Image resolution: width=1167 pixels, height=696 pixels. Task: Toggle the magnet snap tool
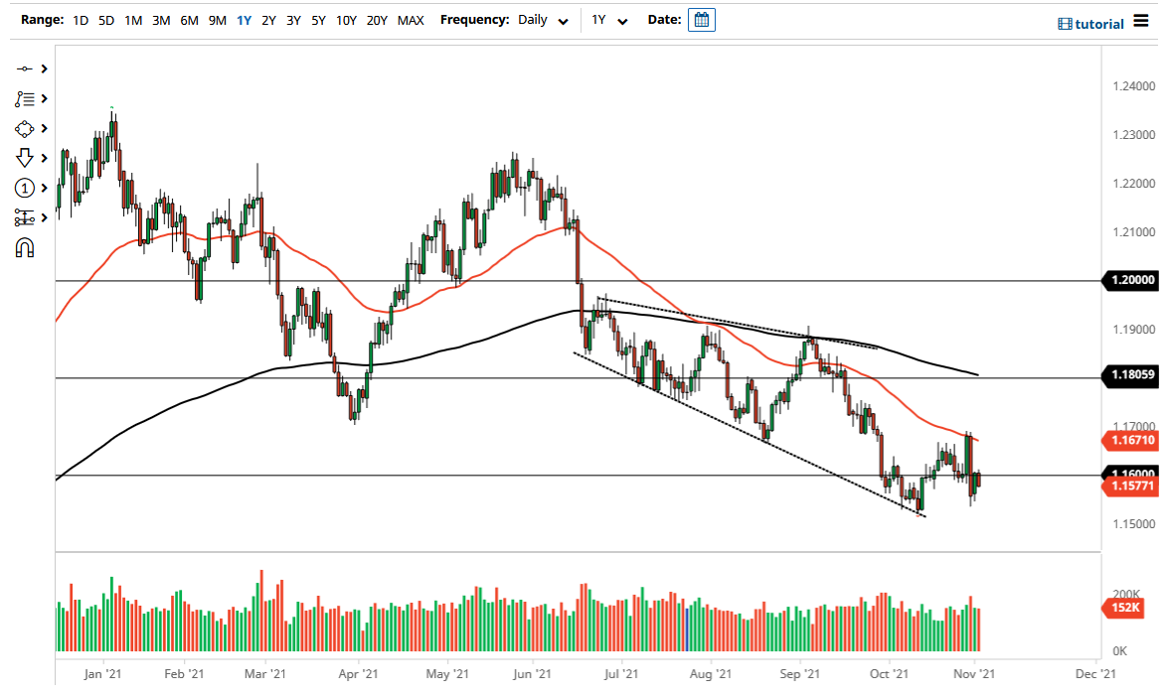click(24, 247)
